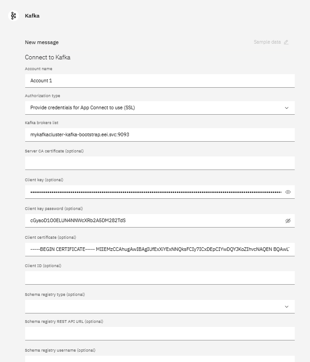Focus the Client ID field
The image size is (310, 362).
click(x=160, y=278)
